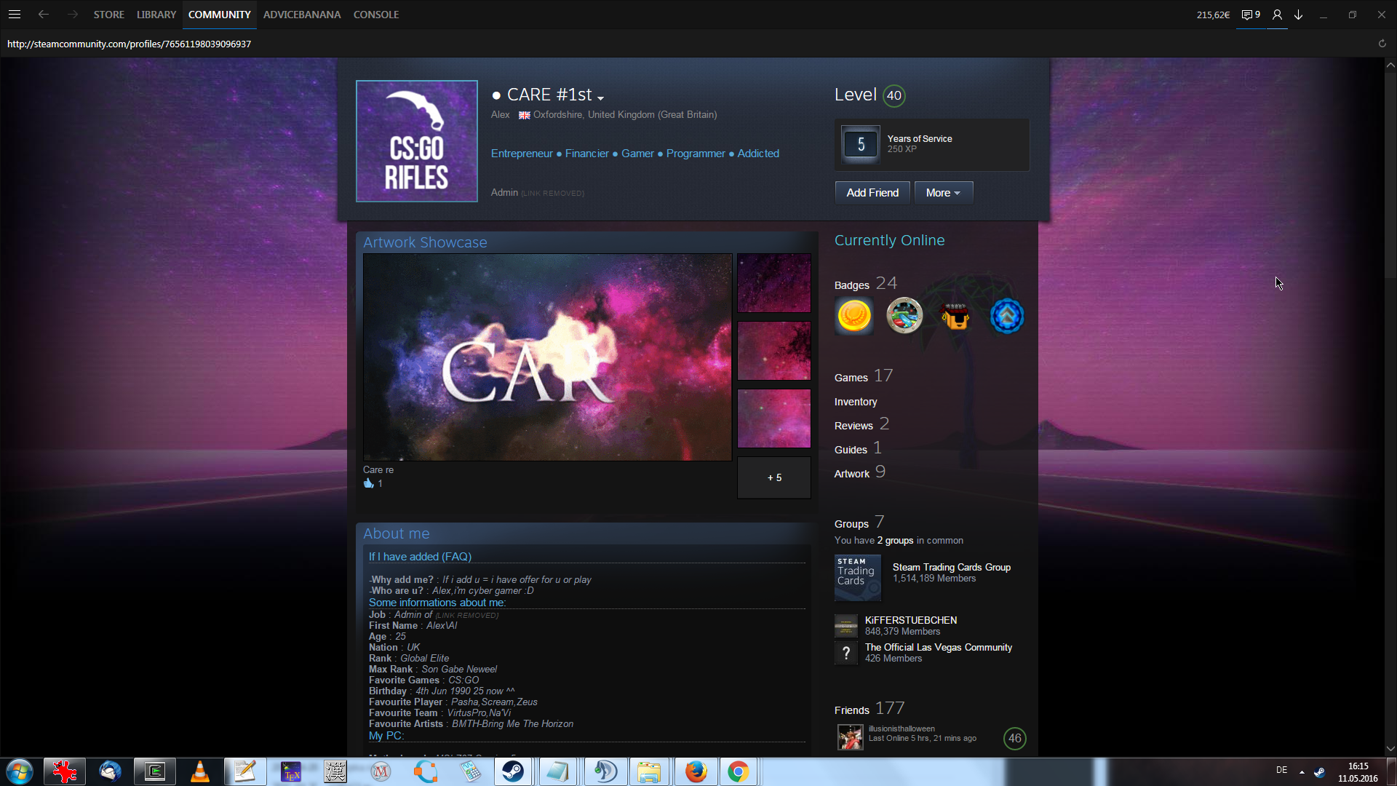Click the blue hexagon badge icon
The image size is (1397, 786).
[1007, 316]
